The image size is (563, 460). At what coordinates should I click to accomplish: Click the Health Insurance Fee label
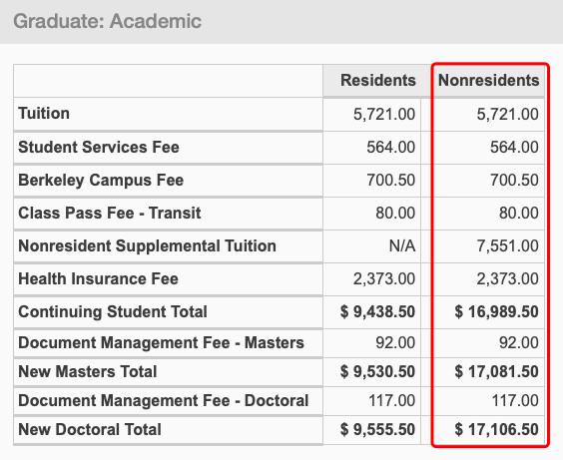click(x=98, y=278)
